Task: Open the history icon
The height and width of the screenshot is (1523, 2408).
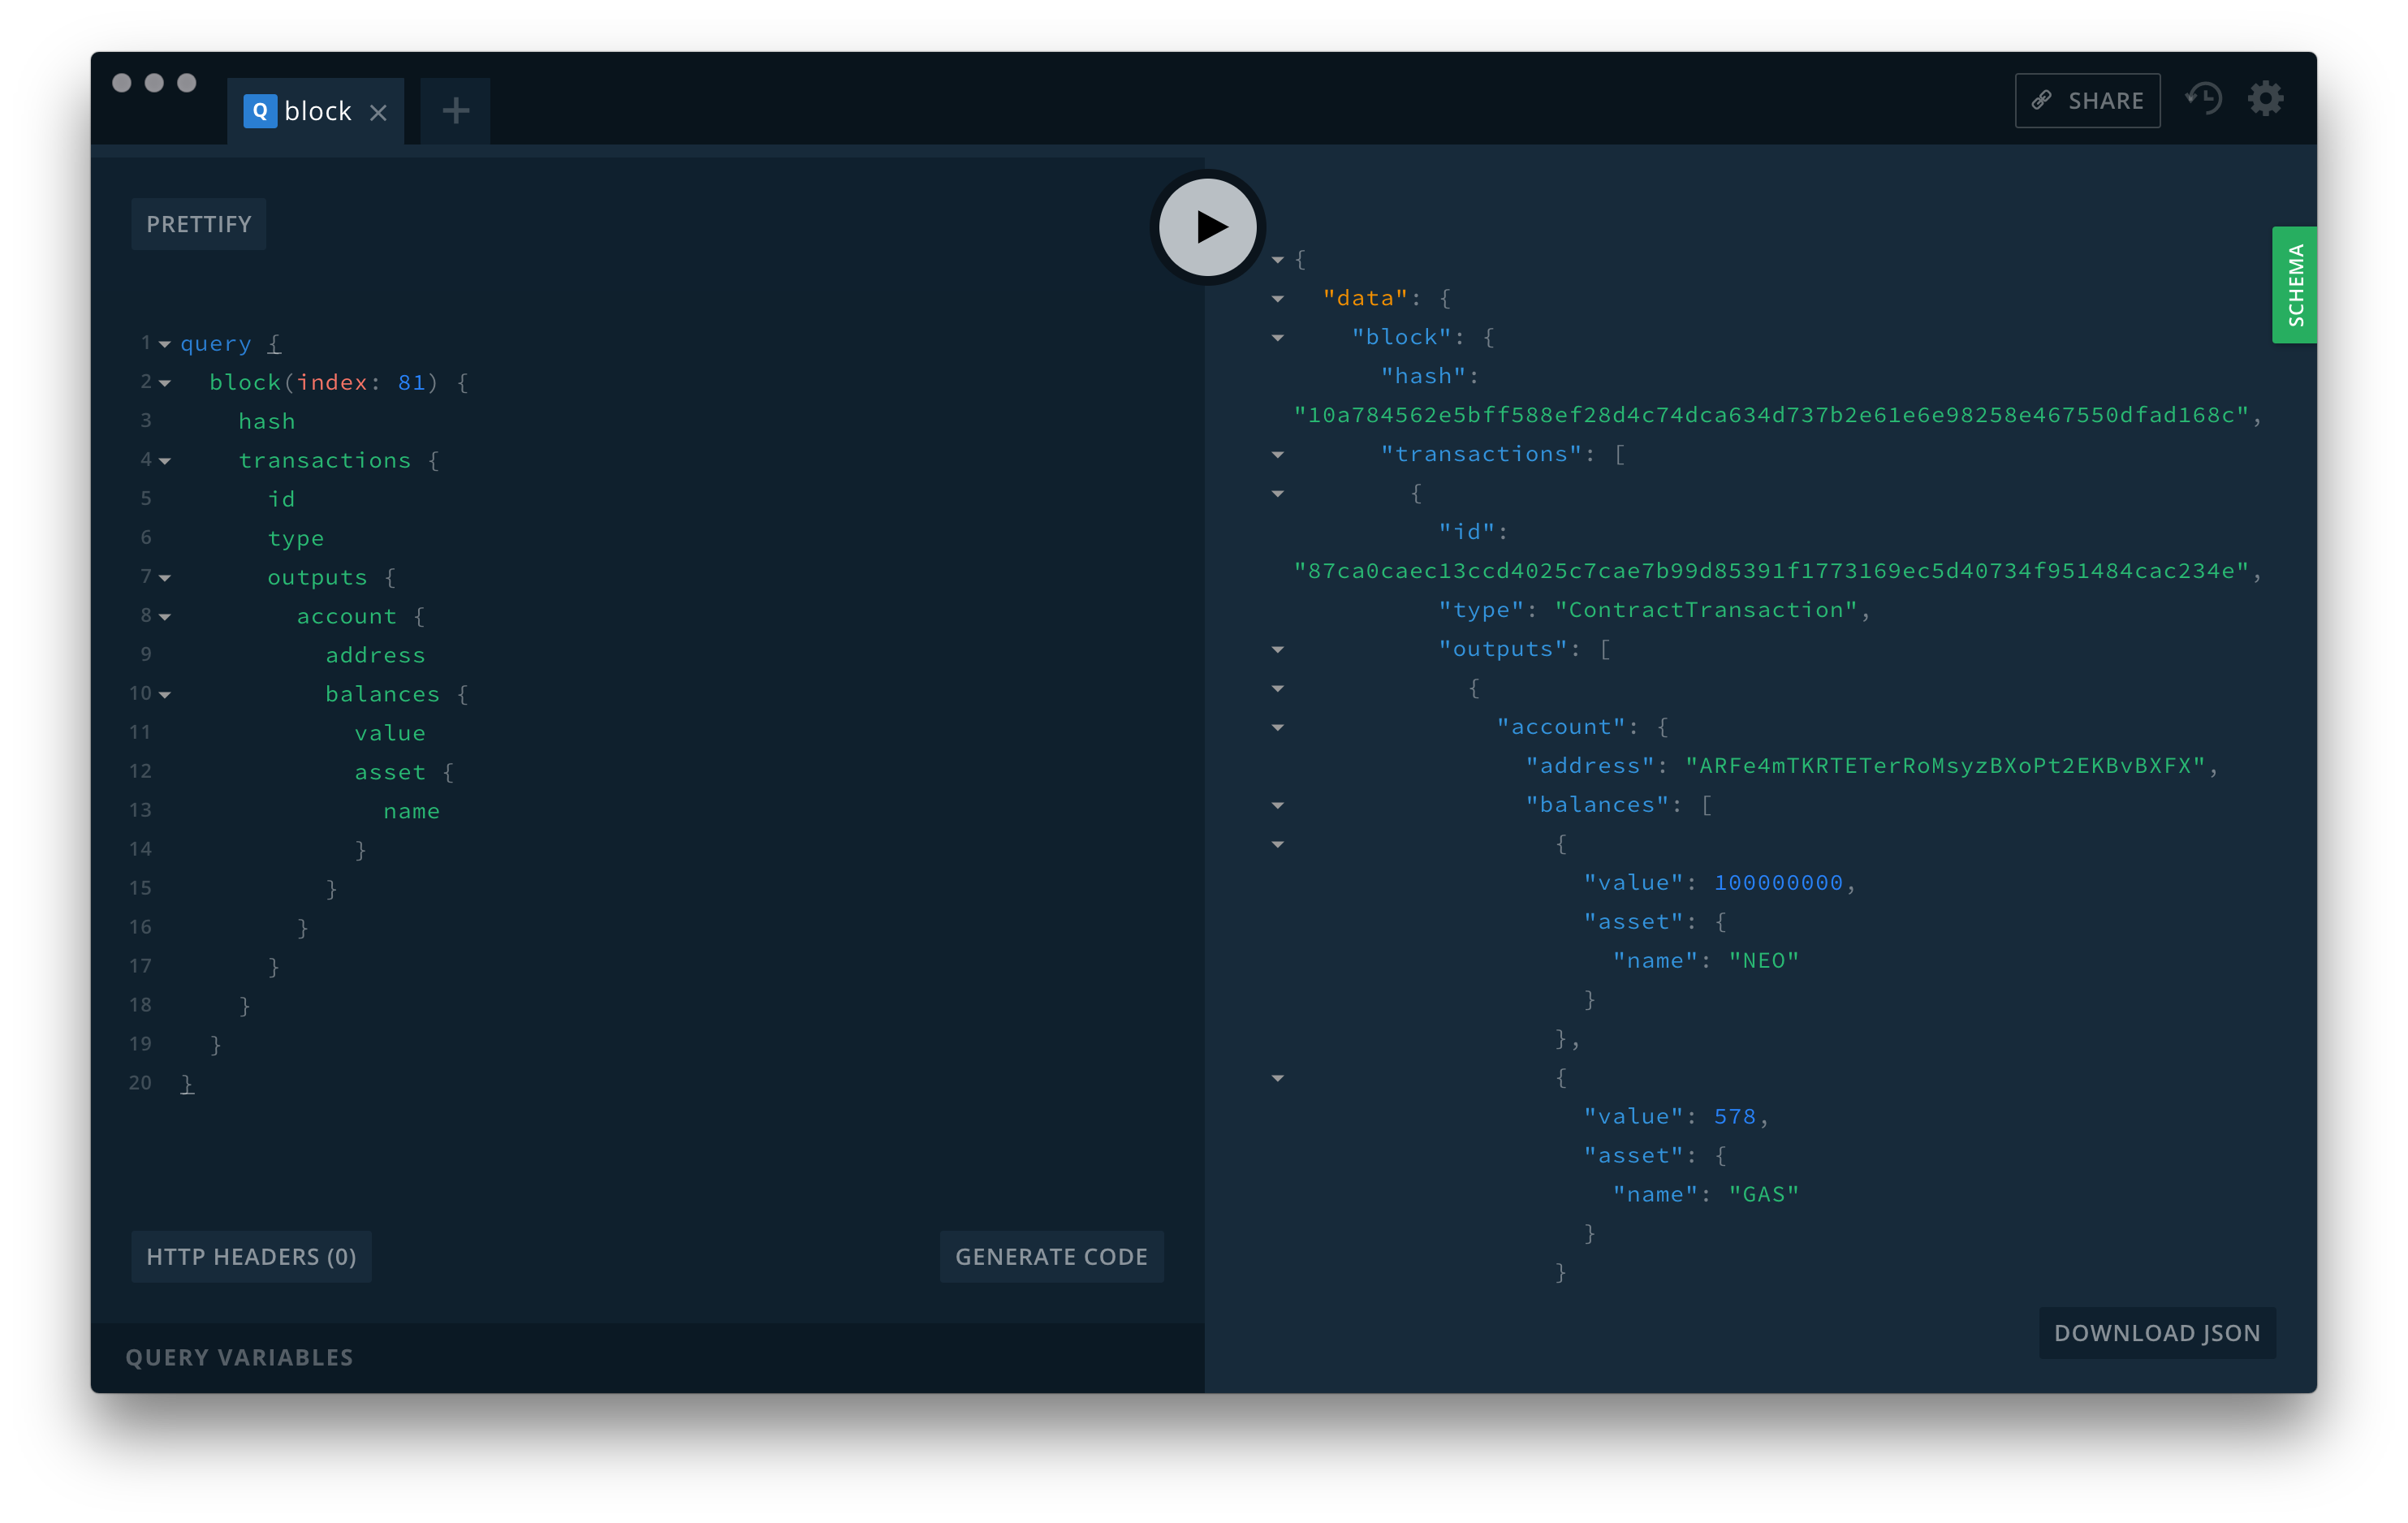Action: coord(2204,99)
